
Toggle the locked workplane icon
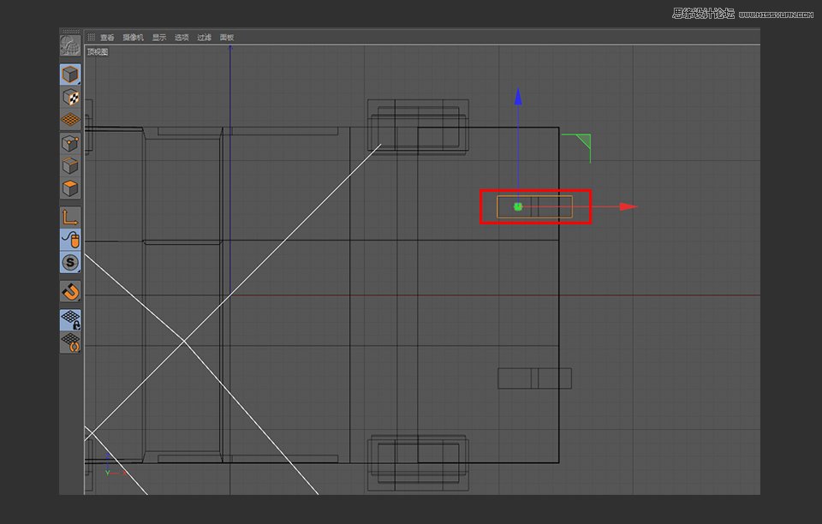coord(69,317)
